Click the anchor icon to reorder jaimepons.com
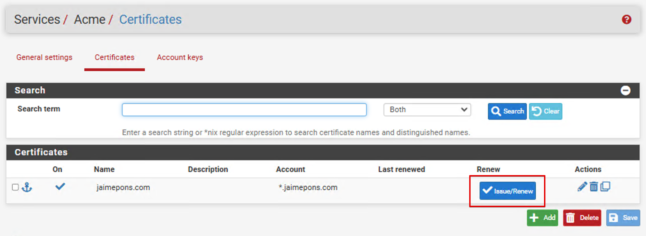The width and height of the screenshot is (646, 236). tap(27, 187)
